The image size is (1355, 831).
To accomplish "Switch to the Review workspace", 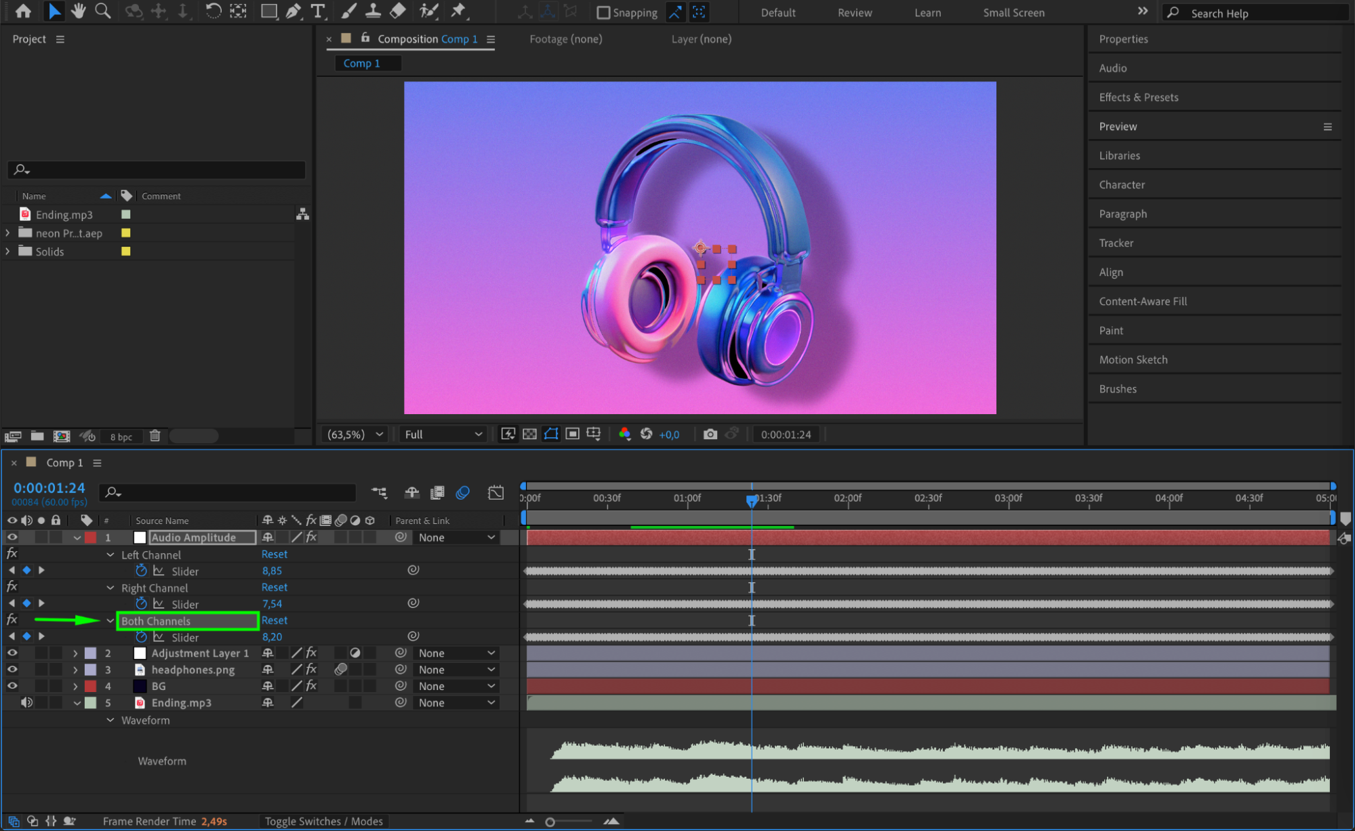I will [854, 13].
